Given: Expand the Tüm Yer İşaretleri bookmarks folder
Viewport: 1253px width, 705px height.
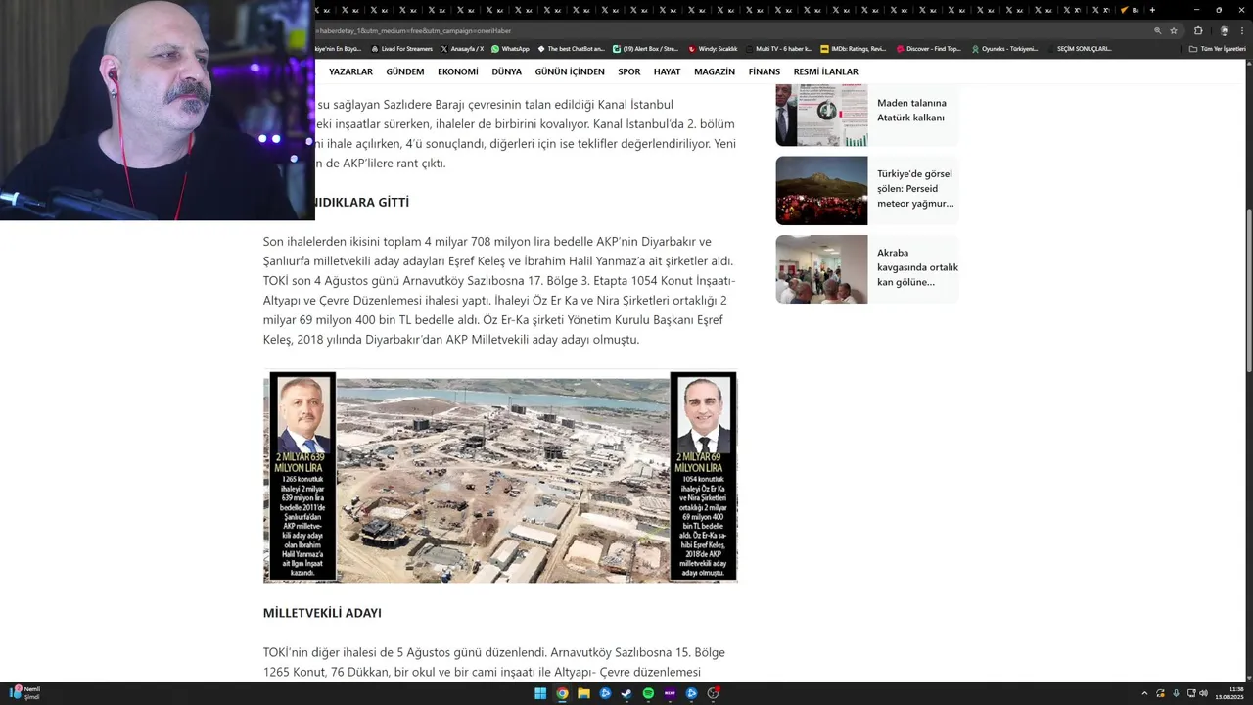Looking at the screenshot, I should (x=1217, y=48).
